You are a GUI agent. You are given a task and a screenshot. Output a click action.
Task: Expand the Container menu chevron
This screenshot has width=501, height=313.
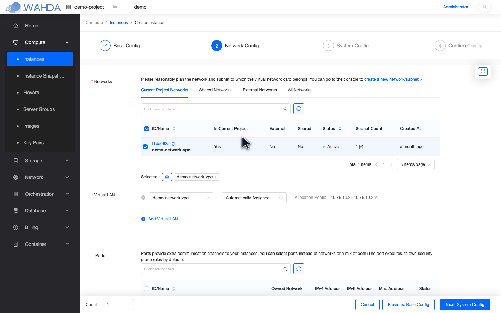coord(67,244)
